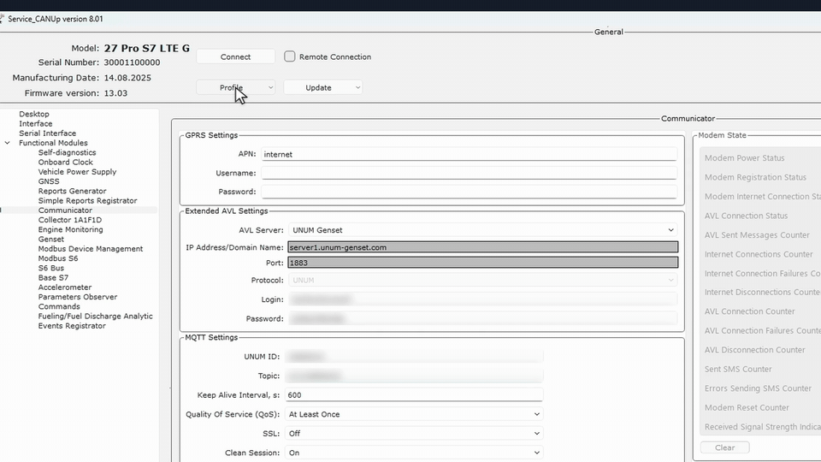Focus the GPRS Username field
This screenshot has height=462, width=821.
(470, 173)
